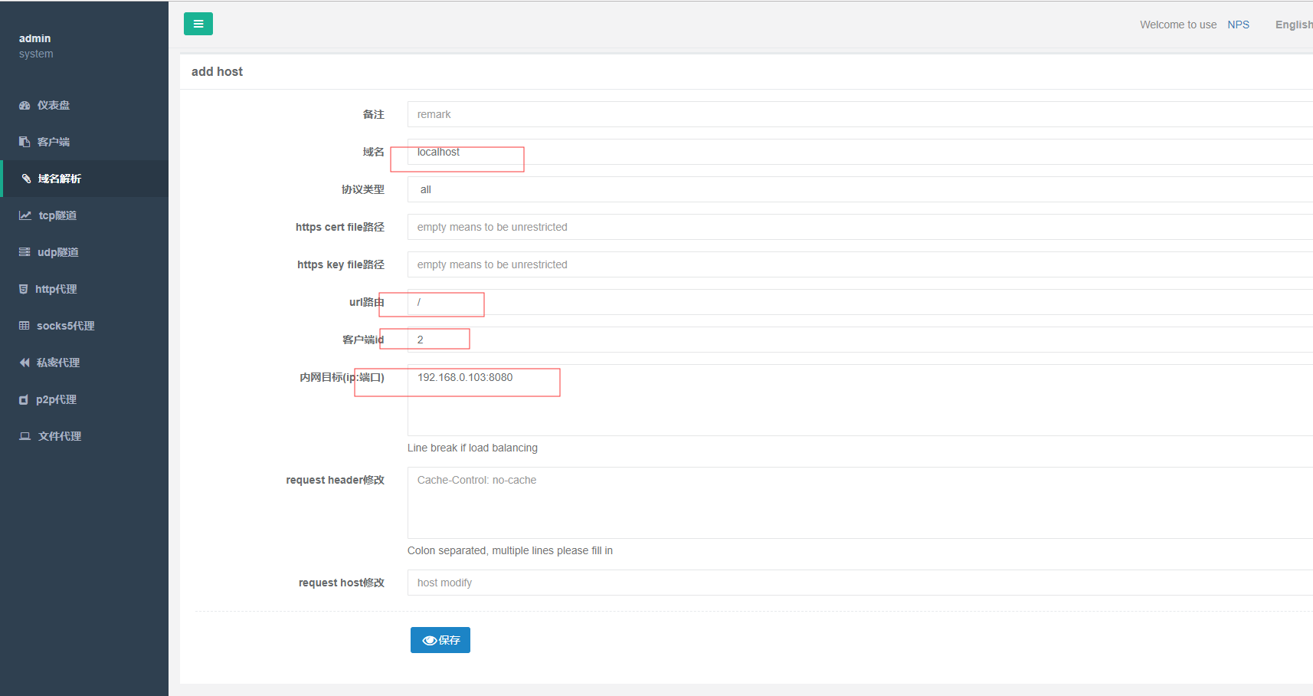Open the 协议类型 'all' dropdown
This screenshot has height=696, width=1313.
(x=860, y=189)
